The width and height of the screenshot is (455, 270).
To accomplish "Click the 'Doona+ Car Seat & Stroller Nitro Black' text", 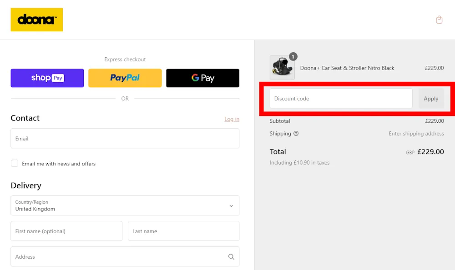I will tap(347, 68).
